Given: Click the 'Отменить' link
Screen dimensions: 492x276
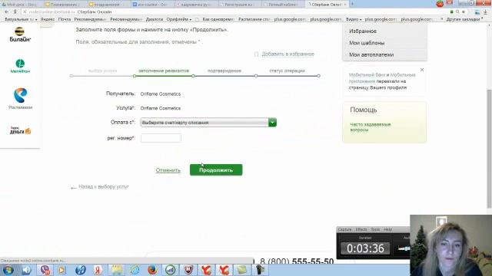Looking at the screenshot, I should pos(168,170).
